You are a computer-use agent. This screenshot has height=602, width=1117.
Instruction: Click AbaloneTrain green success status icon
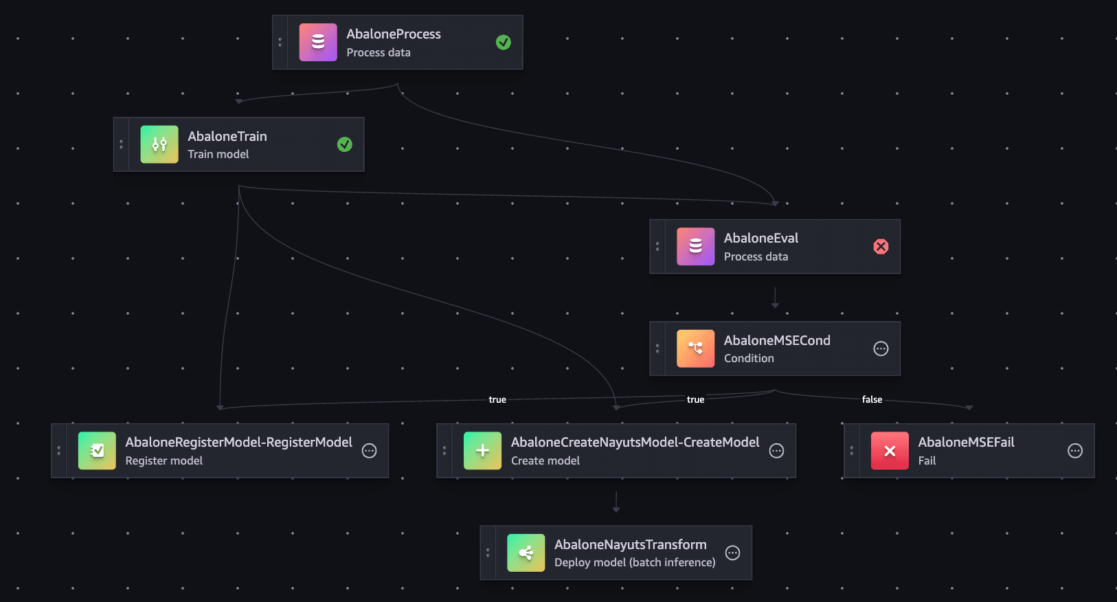345,144
